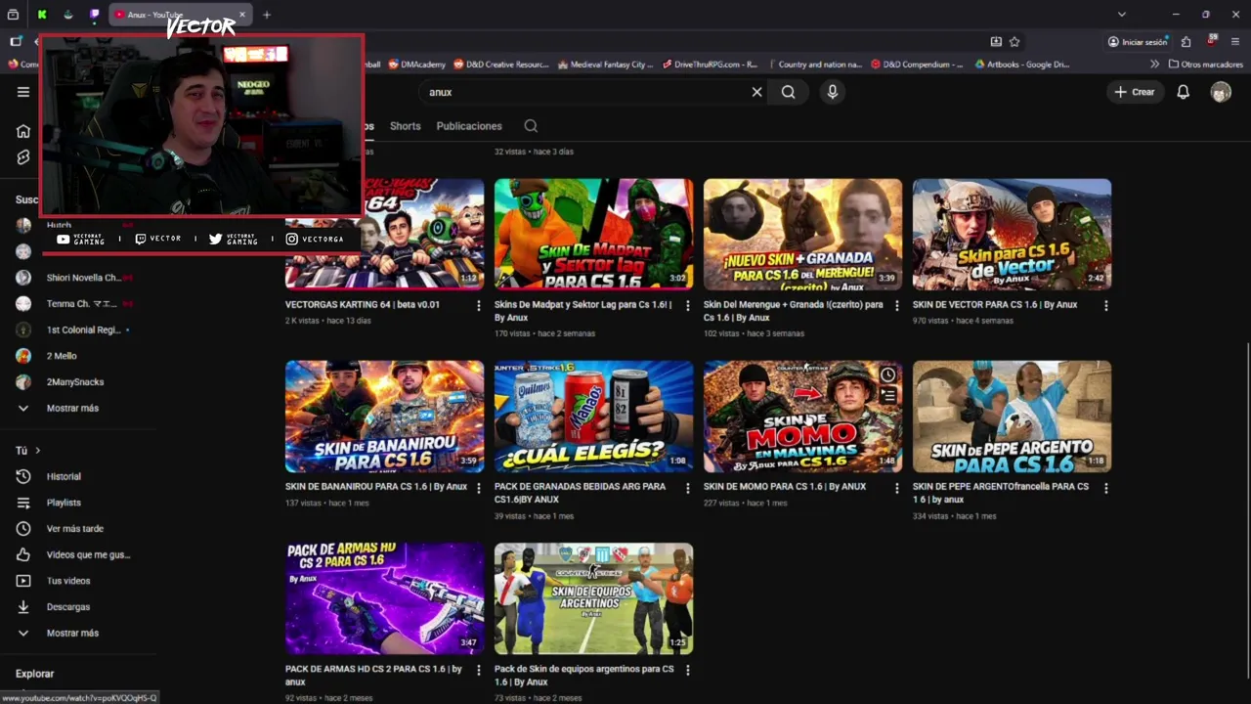Open options menu for PACK DE GRANADAS video
The image size is (1251, 704).
[687, 488]
